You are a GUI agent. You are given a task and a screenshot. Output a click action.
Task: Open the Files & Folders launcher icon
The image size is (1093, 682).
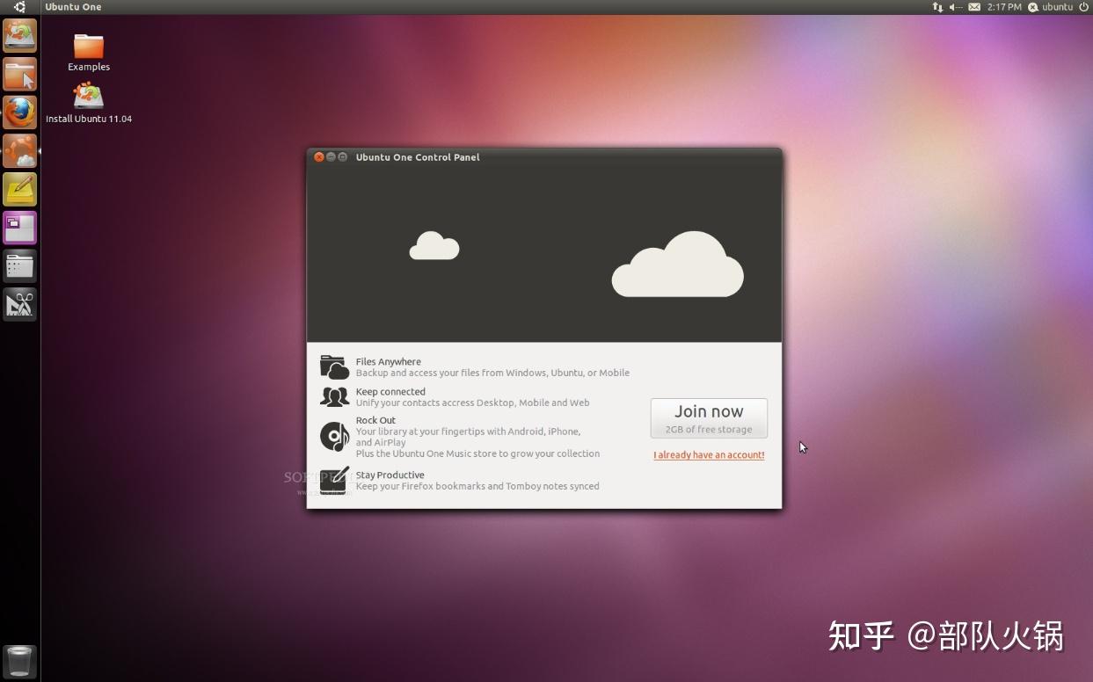(x=19, y=75)
